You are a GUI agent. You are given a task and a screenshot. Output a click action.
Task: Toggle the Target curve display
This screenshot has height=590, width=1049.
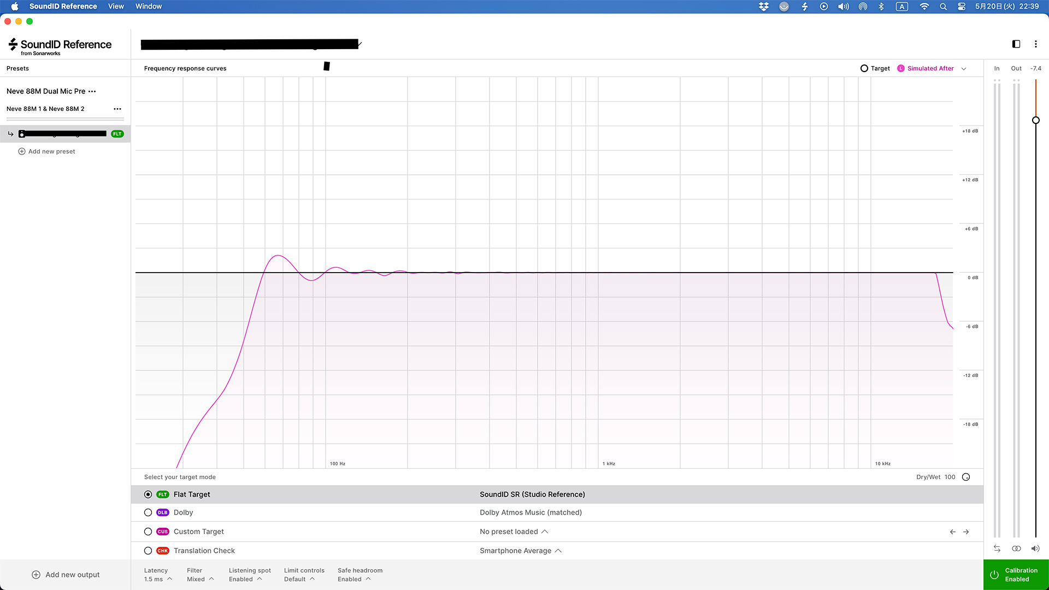(x=875, y=68)
